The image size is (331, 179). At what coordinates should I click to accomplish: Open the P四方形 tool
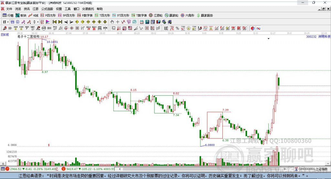tap(48, 16)
